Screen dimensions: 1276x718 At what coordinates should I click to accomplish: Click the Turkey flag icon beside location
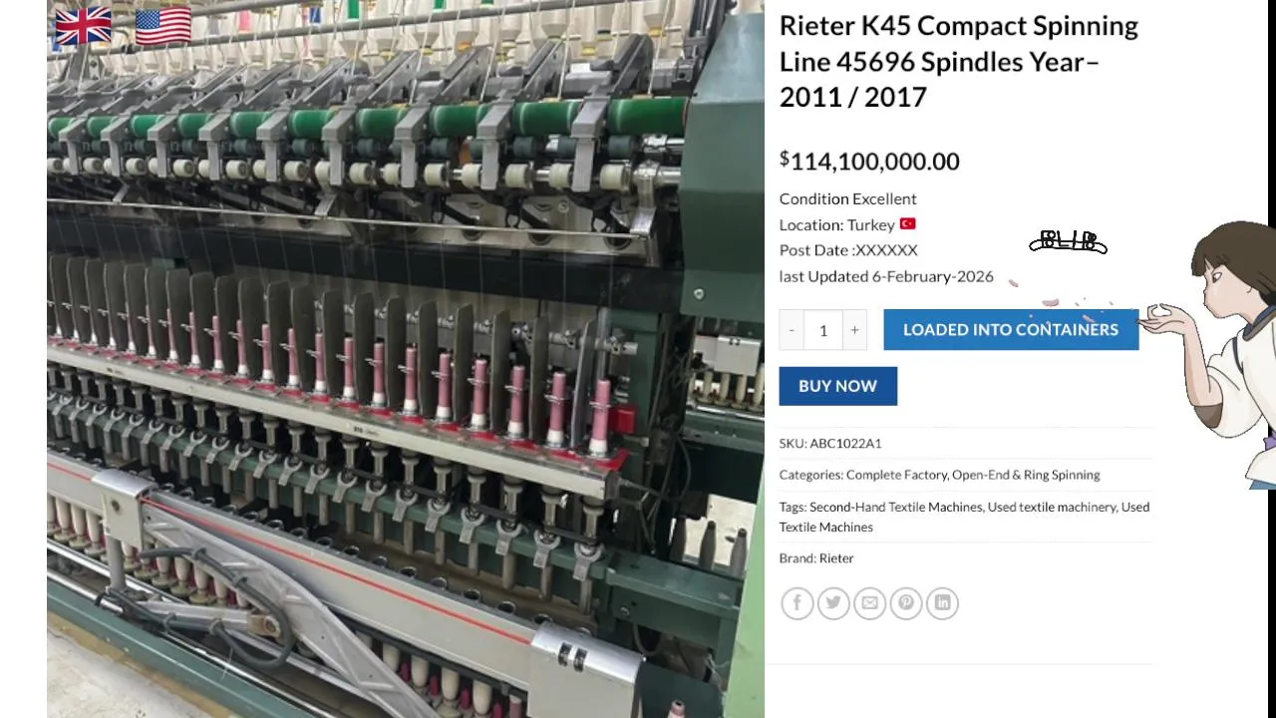click(907, 224)
